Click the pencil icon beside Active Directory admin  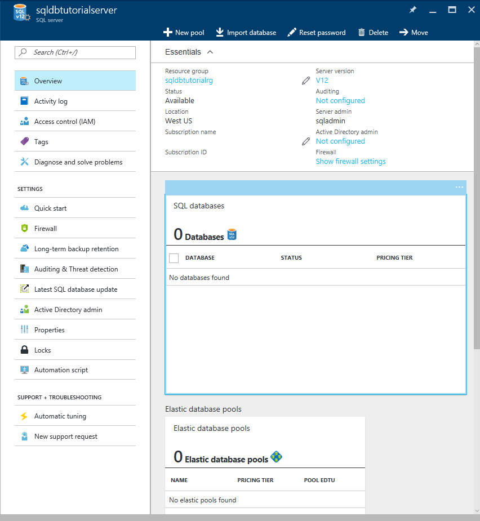(306, 141)
